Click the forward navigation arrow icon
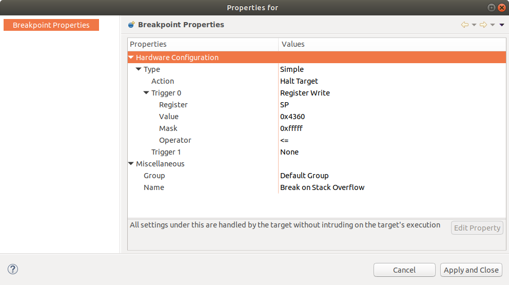This screenshot has width=509, height=285. click(483, 25)
